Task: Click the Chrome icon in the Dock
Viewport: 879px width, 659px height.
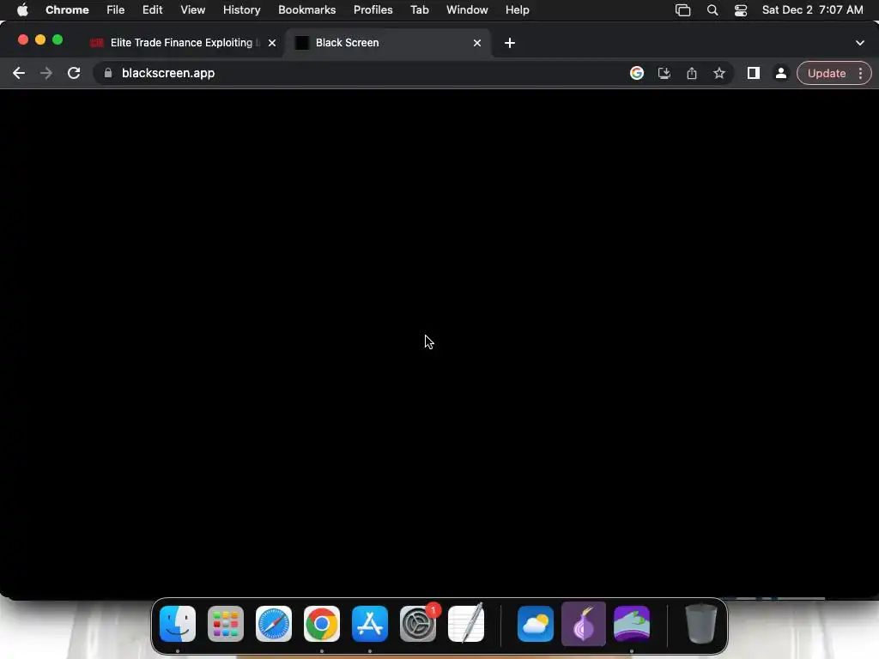Action: [322, 624]
